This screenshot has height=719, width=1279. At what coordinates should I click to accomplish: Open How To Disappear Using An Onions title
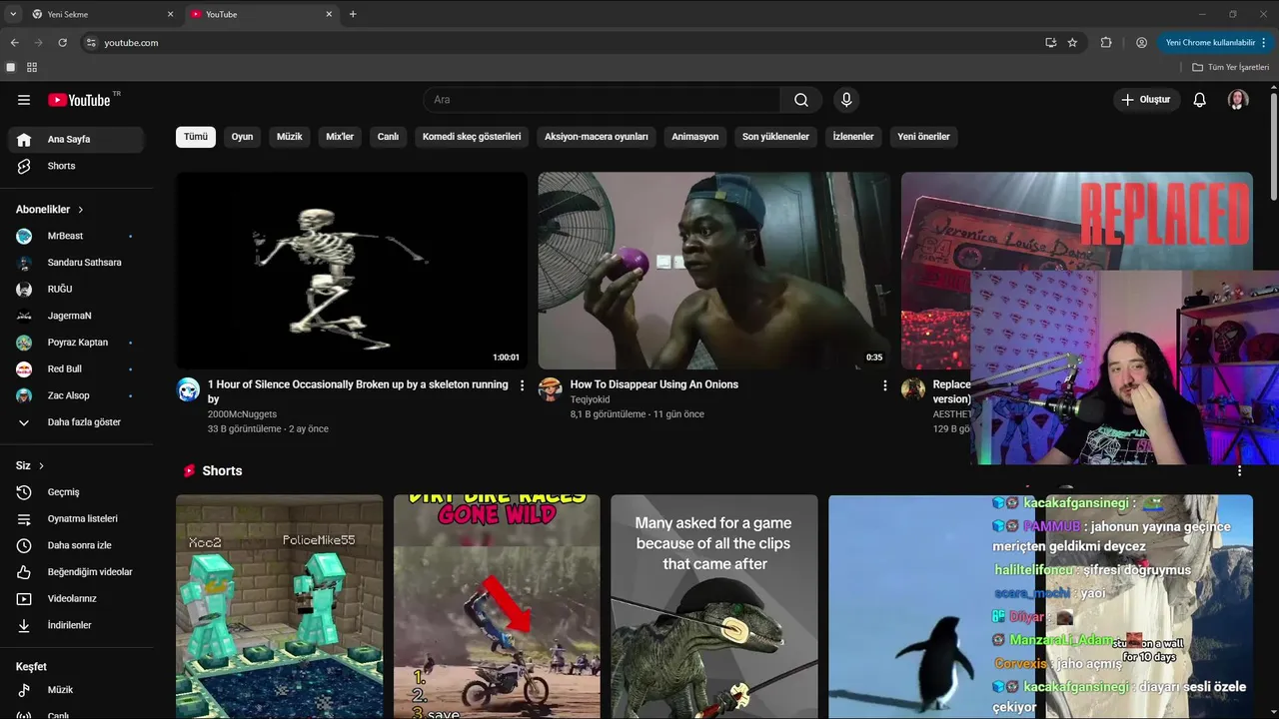point(654,384)
